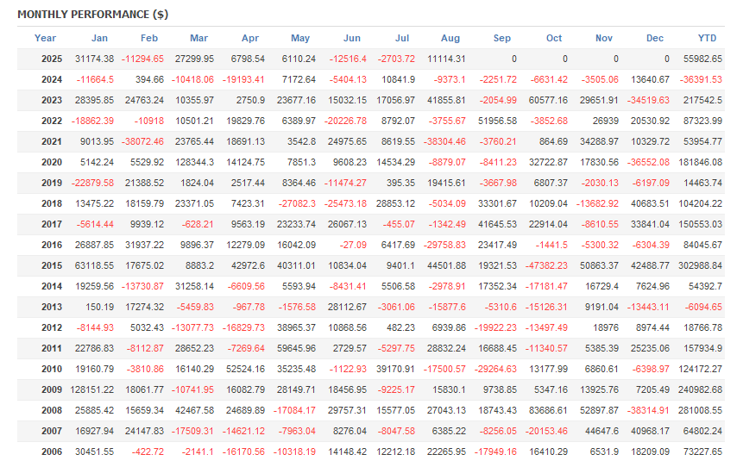
Task: Select the Aug column header
Action: pyautogui.click(x=450, y=38)
